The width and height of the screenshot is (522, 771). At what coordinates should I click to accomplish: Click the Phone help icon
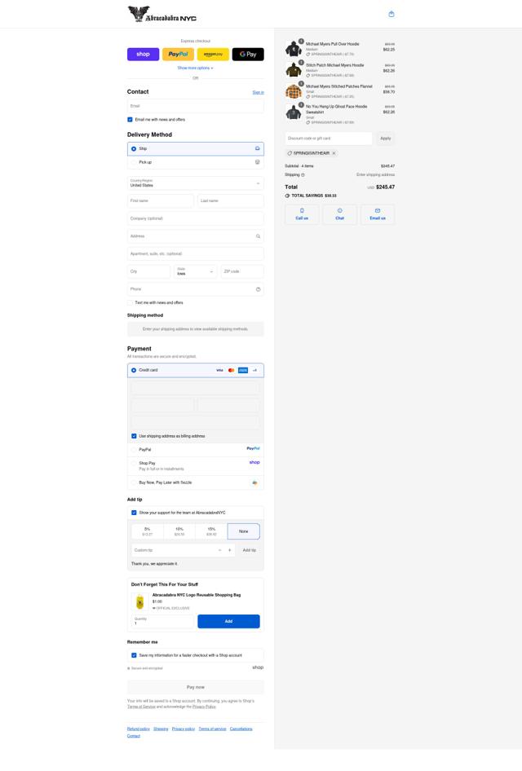pos(258,289)
